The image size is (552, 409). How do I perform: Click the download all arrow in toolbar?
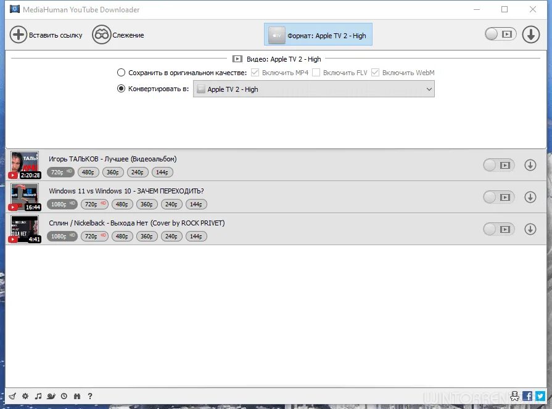[531, 34]
